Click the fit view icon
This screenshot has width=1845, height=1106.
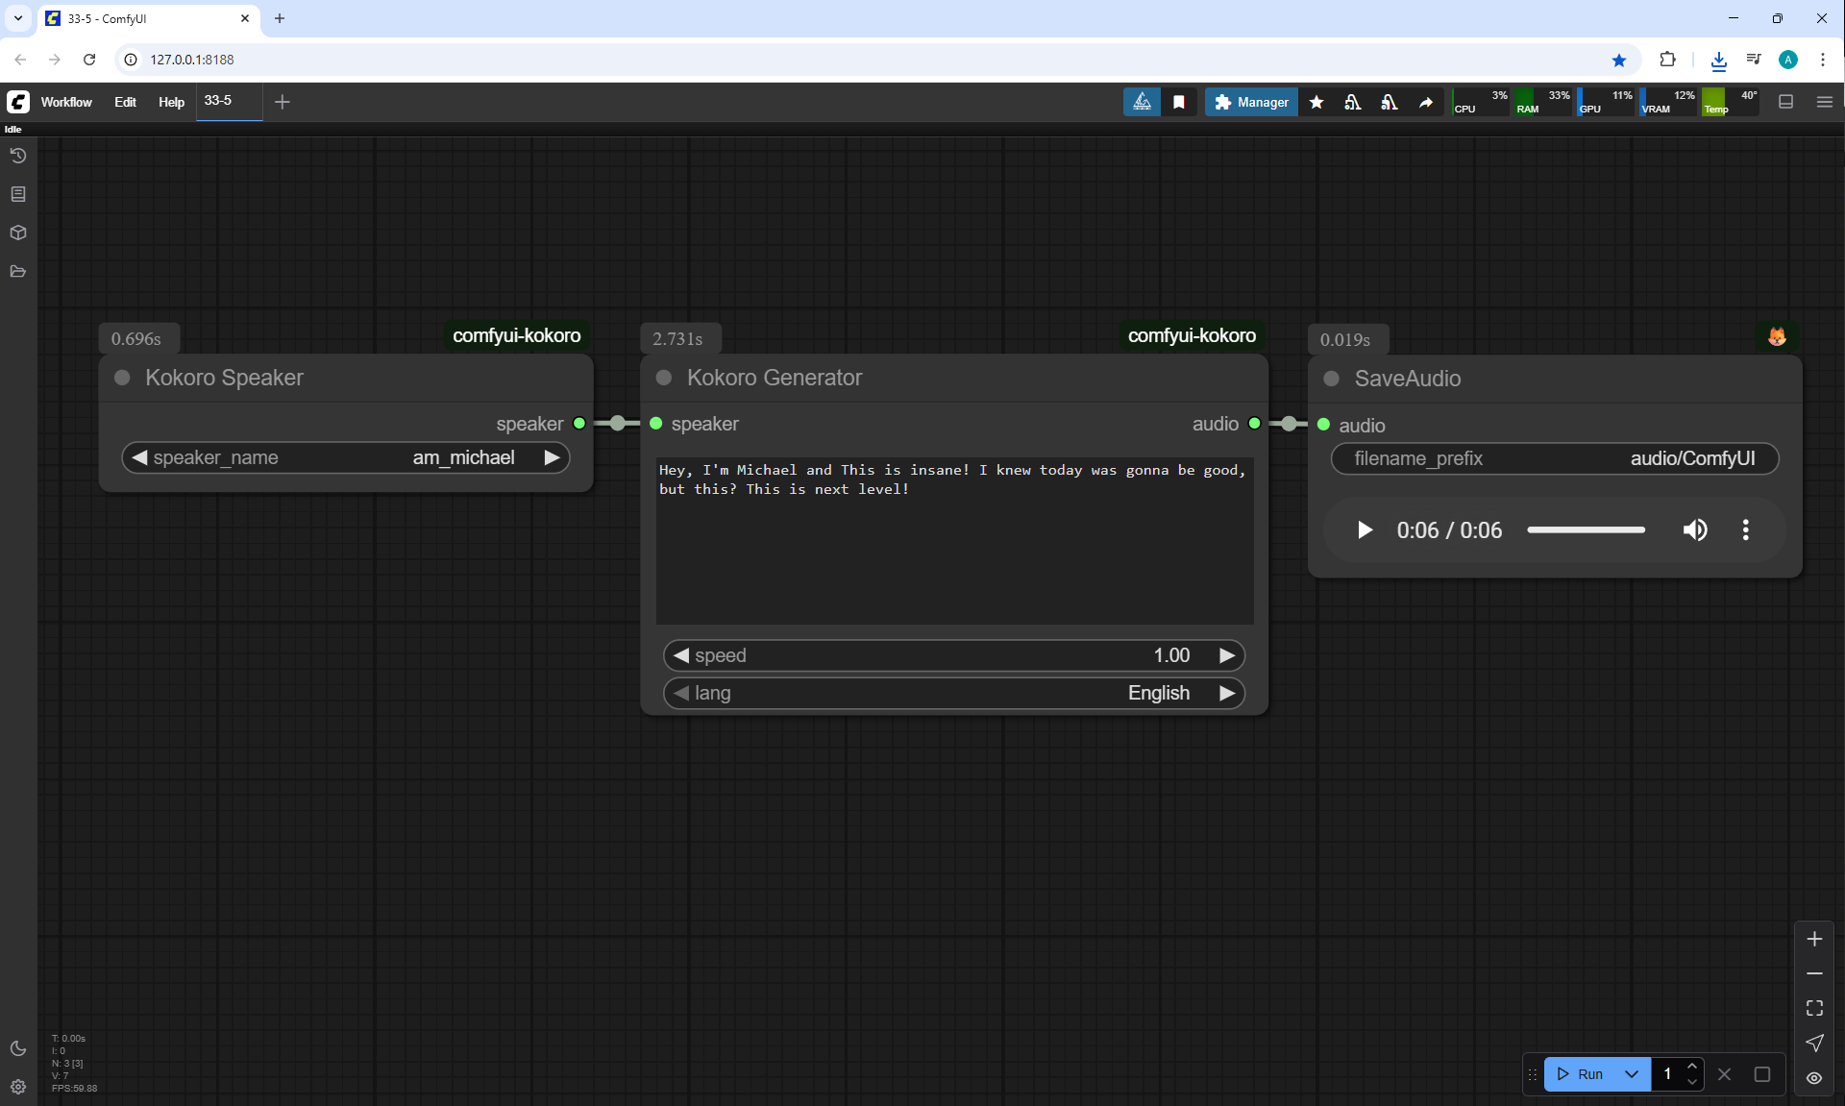1814,1008
